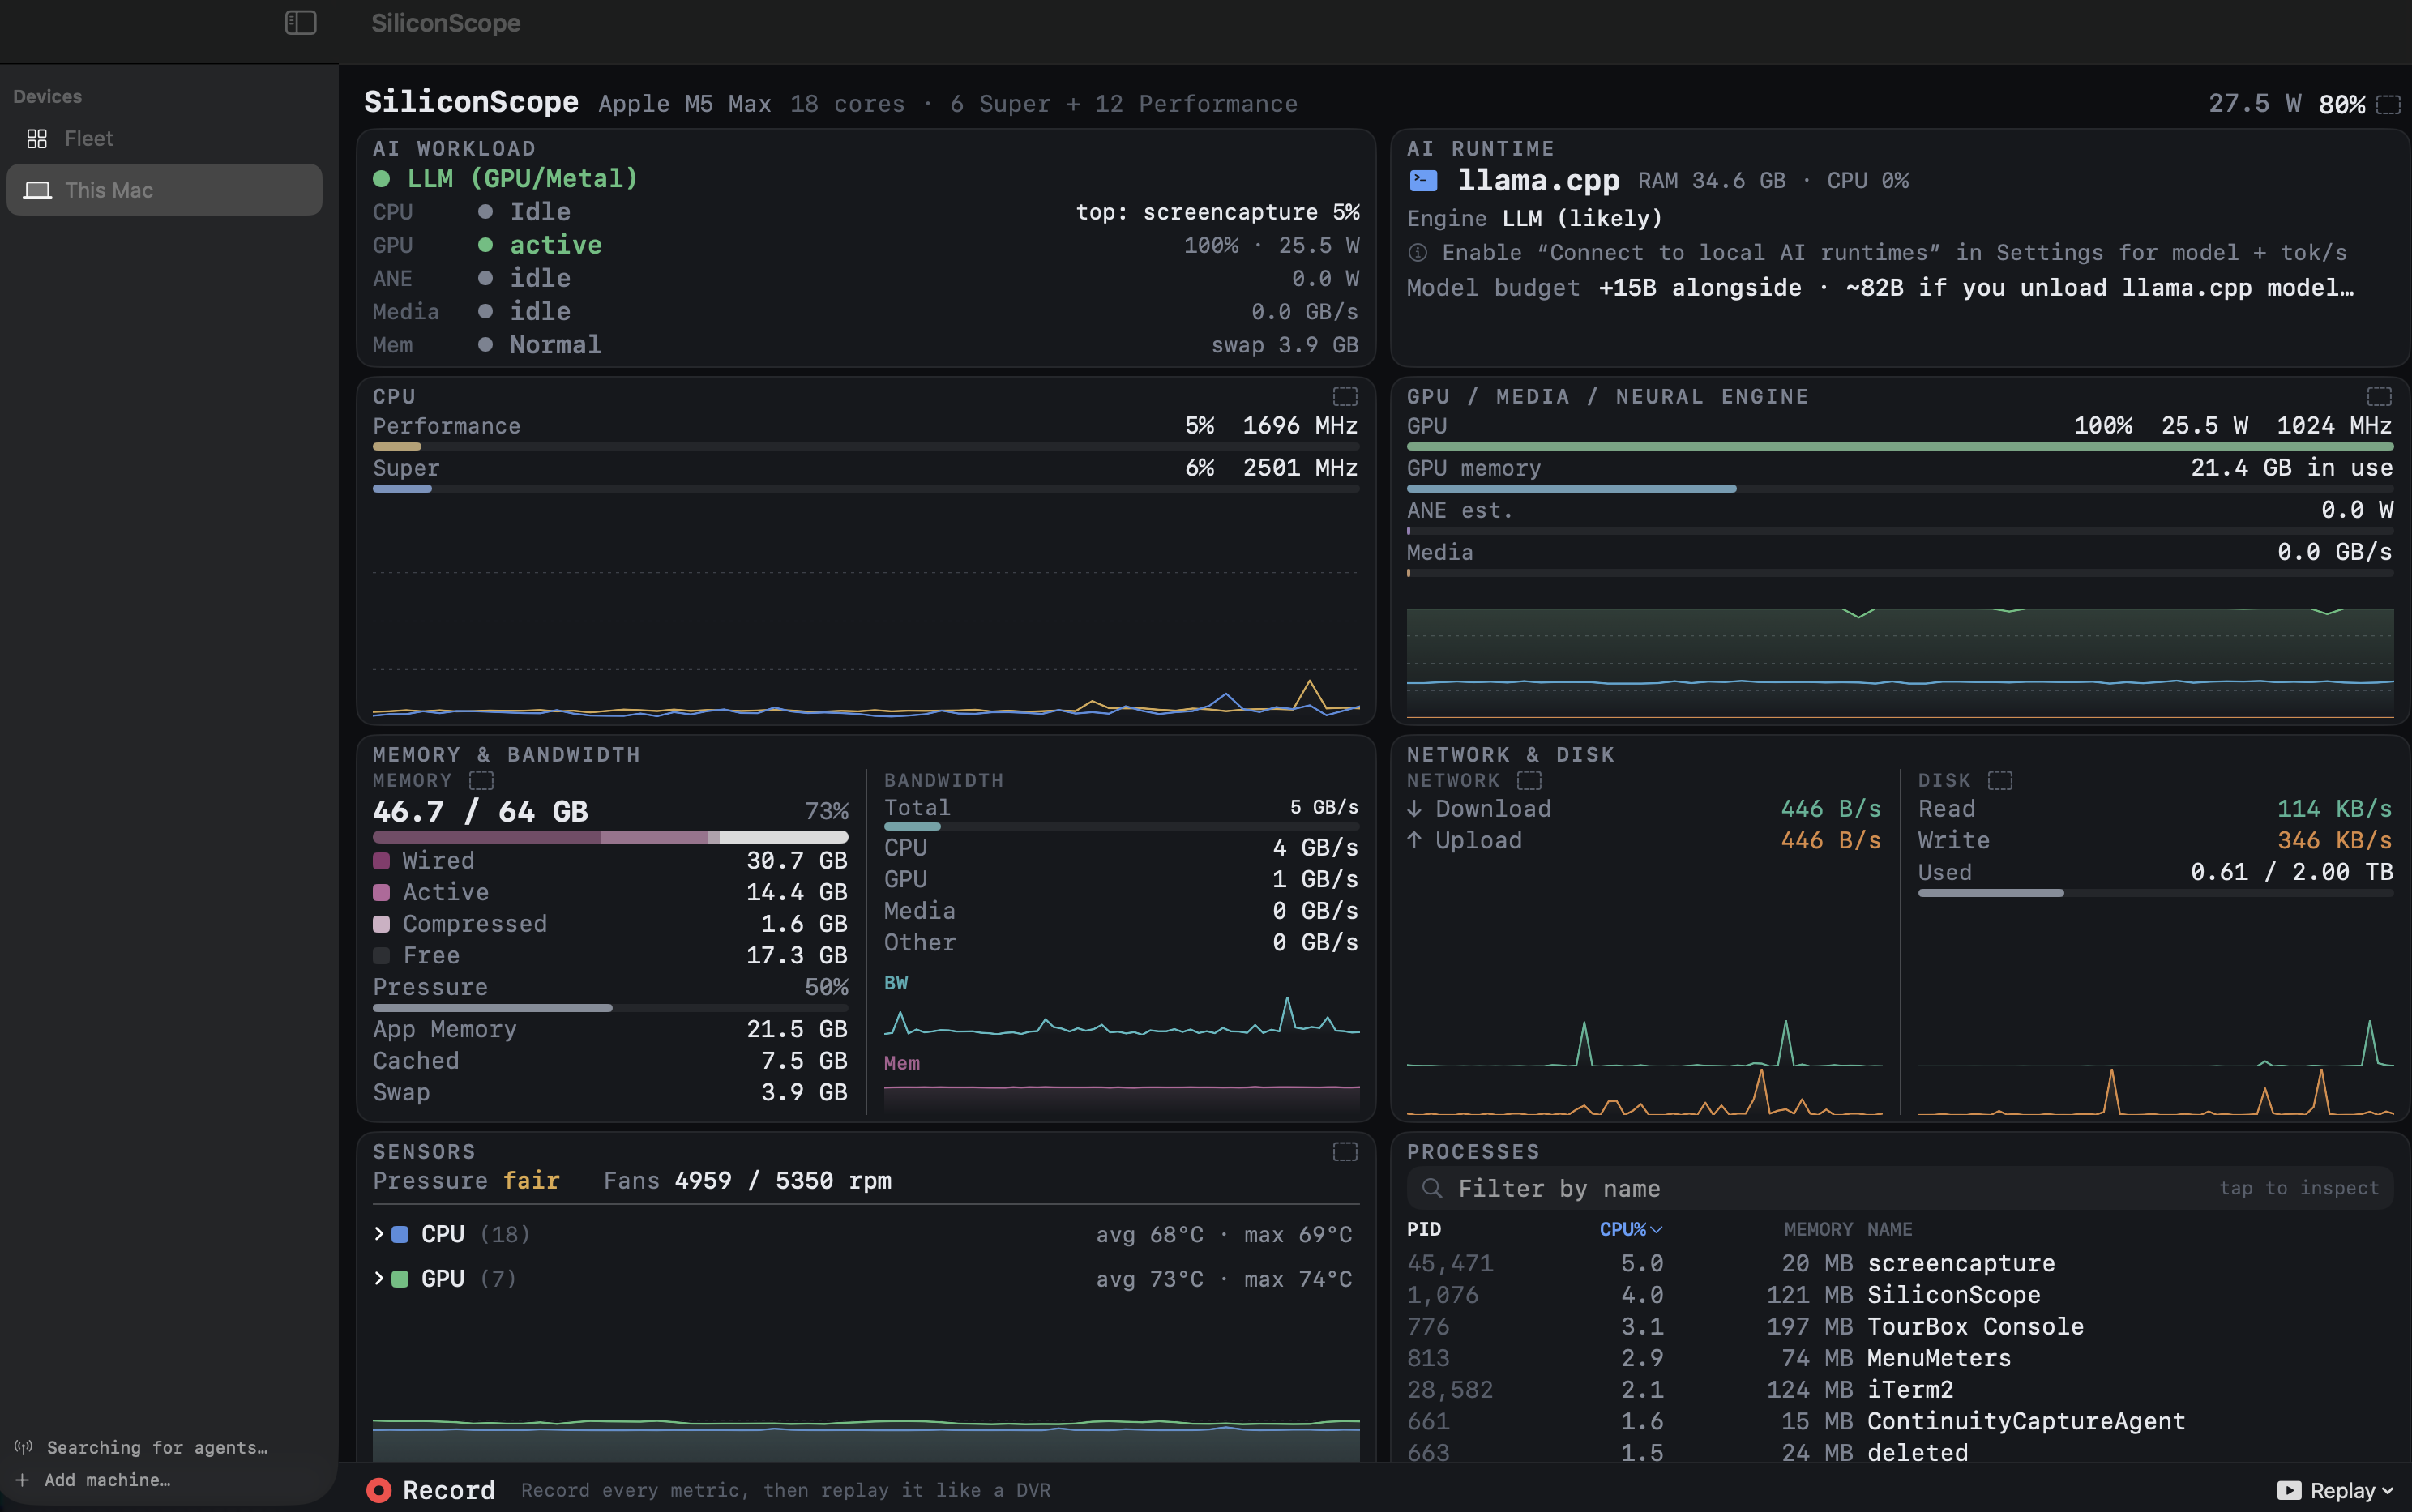Click the 'top: screencapture 5%' text in AI Workload

[x=1217, y=212]
